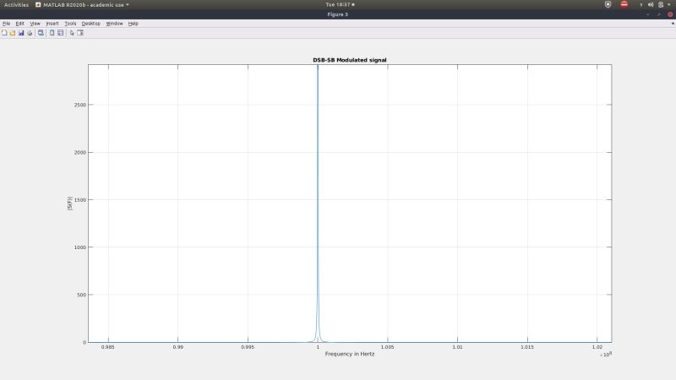Click the Figure 3 window title

(x=337, y=14)
